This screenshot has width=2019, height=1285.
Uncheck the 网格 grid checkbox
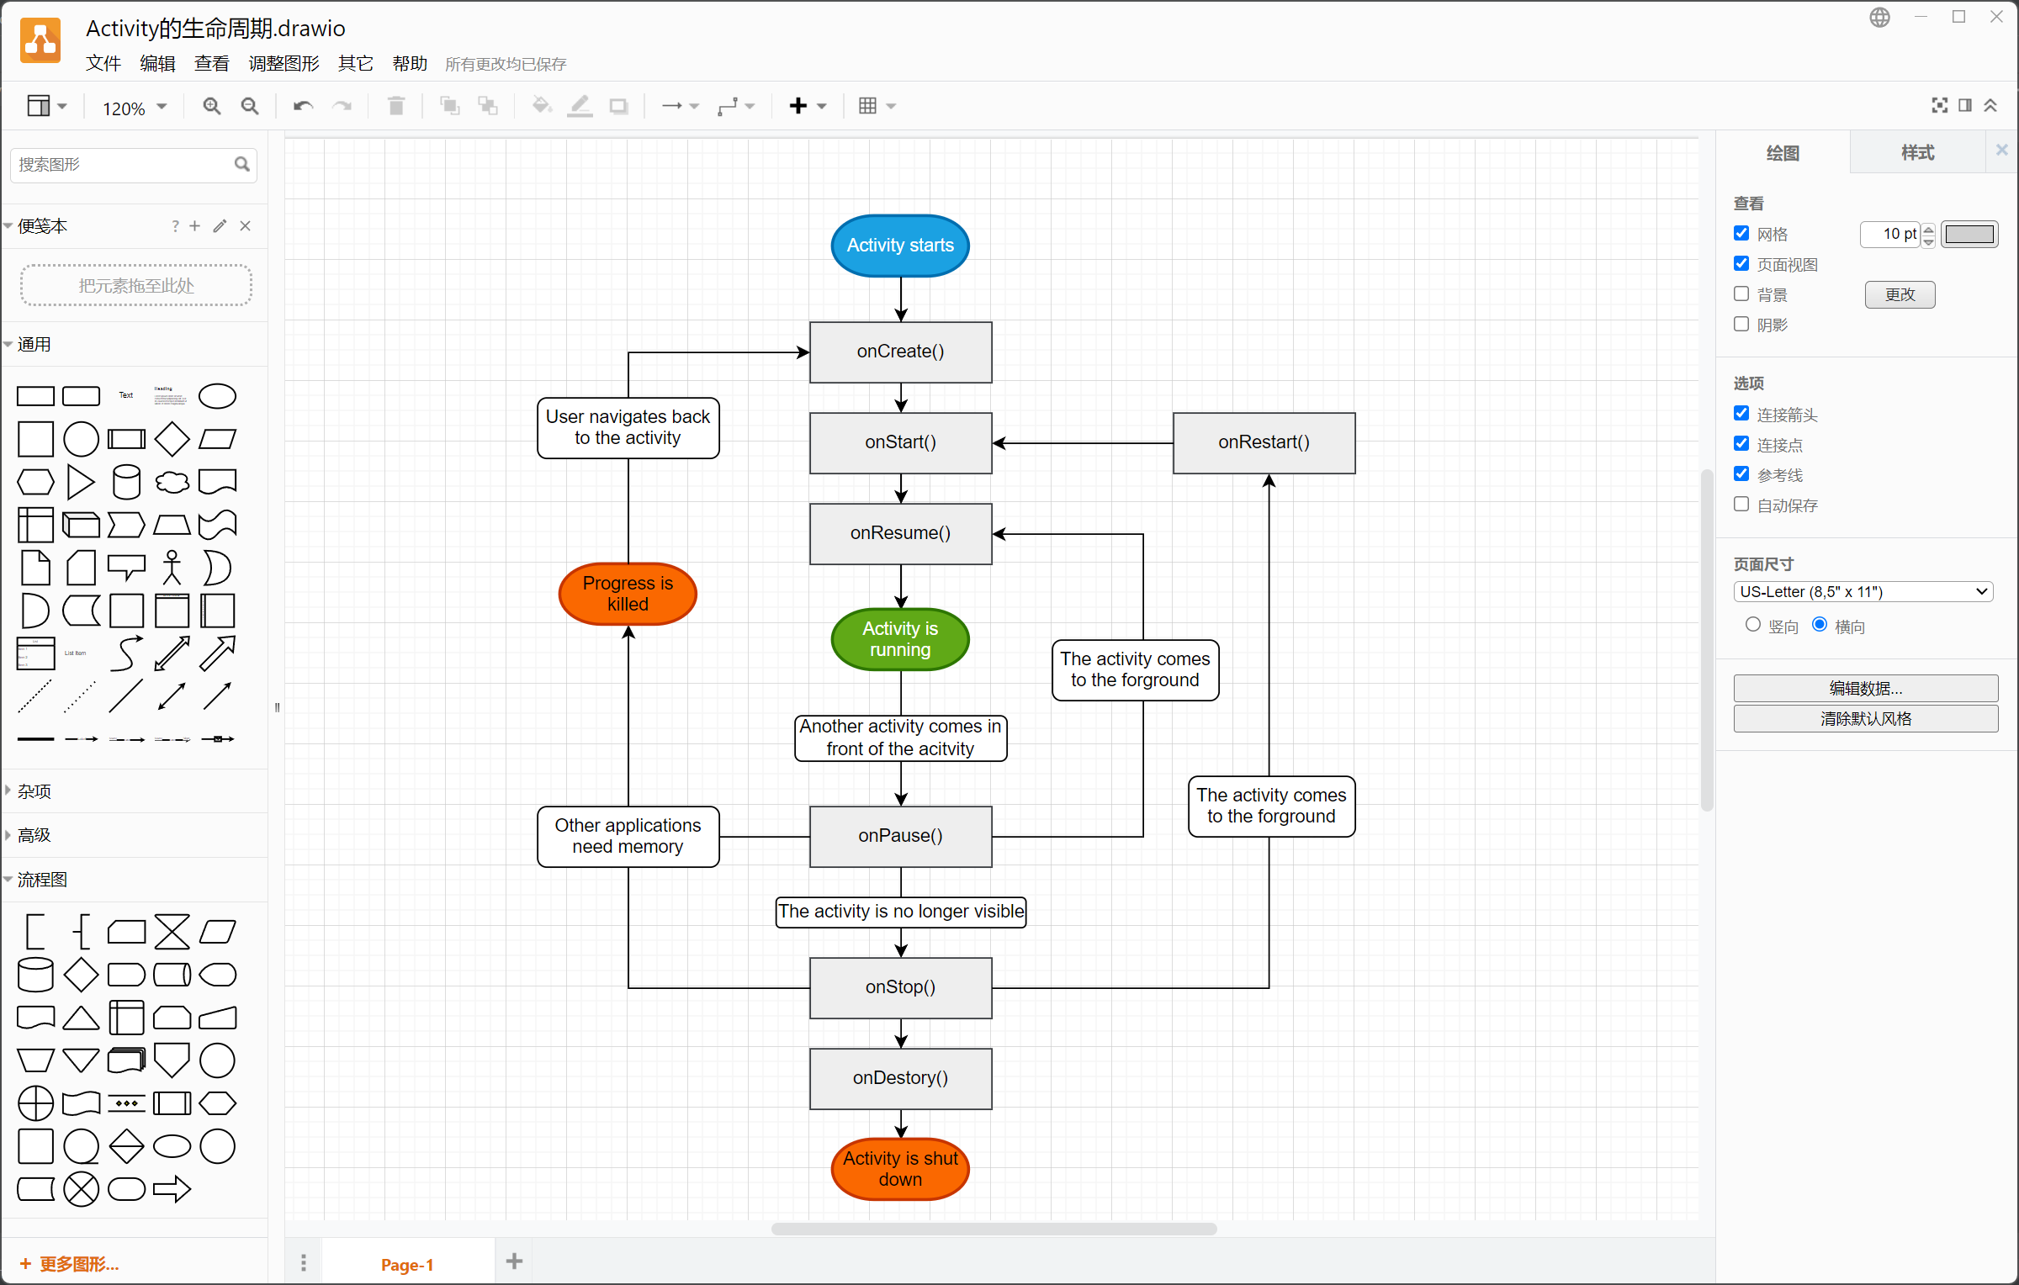[x=1741, y=234]
